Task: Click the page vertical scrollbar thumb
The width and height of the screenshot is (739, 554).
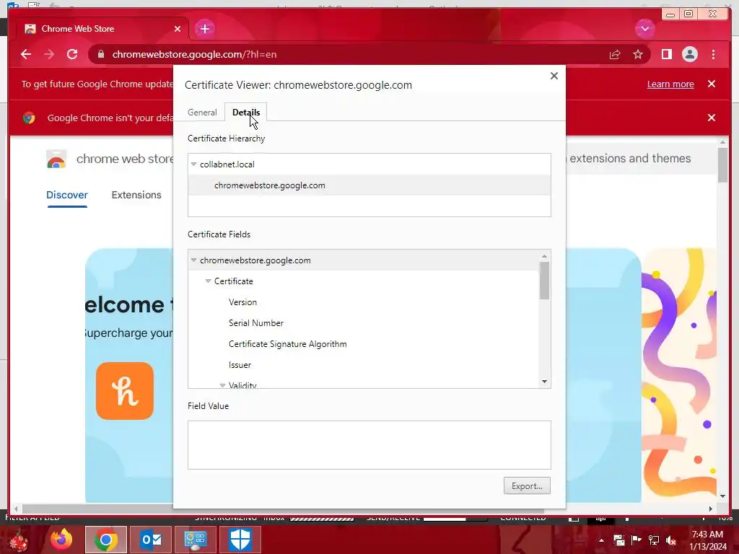Action: pos(722,165)
